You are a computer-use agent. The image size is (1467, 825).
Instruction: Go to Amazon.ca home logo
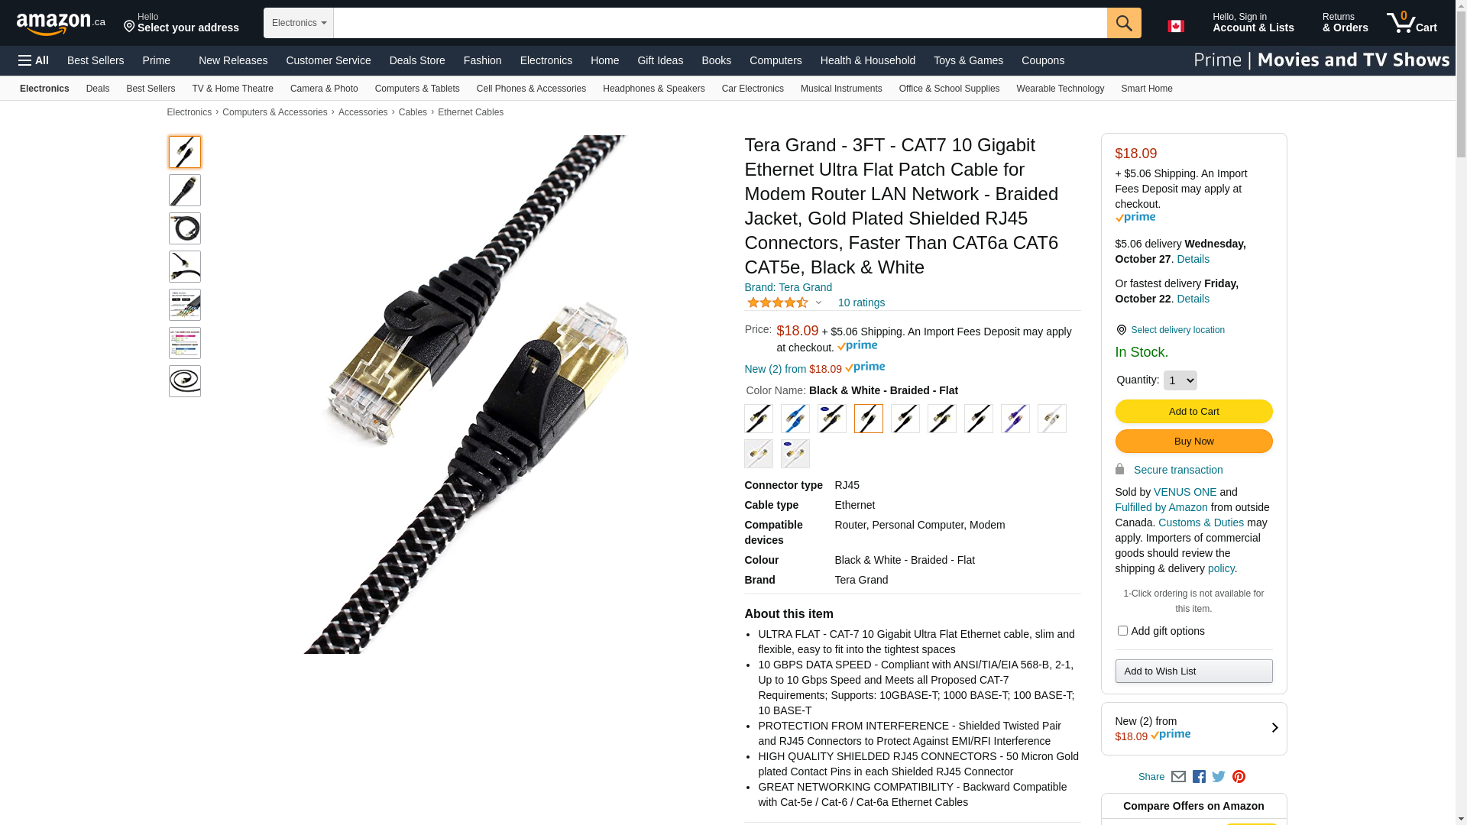click(61, 24)
